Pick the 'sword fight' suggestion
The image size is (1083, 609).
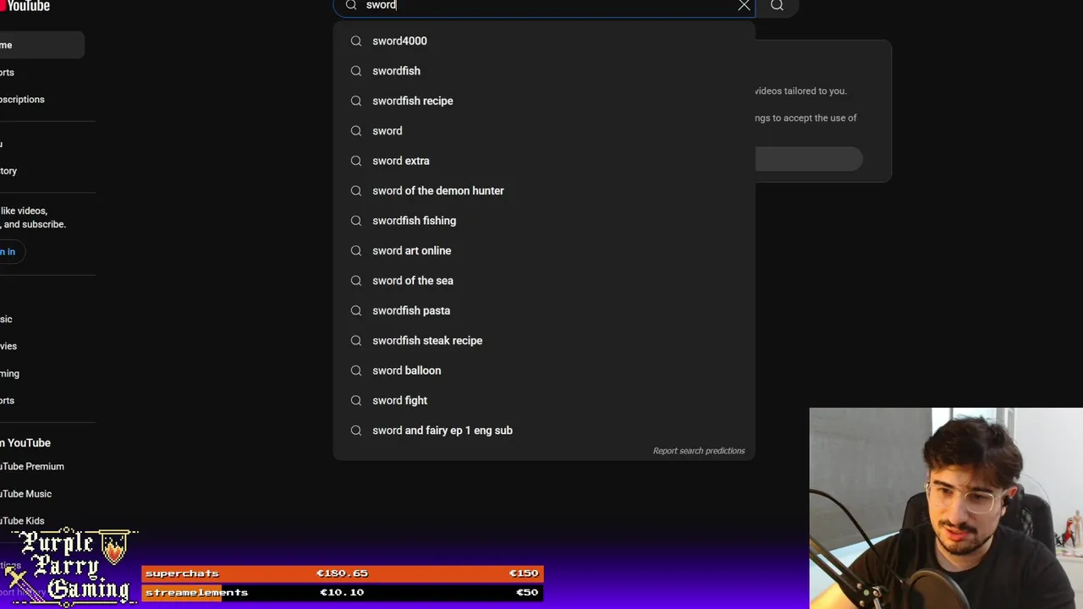click(544, 400)
